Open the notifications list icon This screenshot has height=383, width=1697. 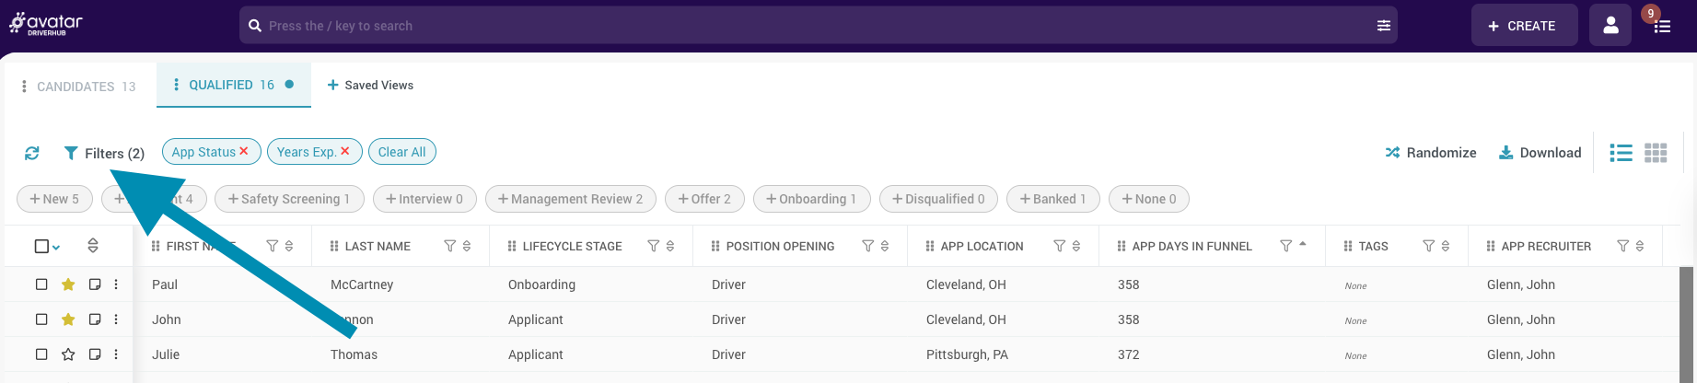1661,26
